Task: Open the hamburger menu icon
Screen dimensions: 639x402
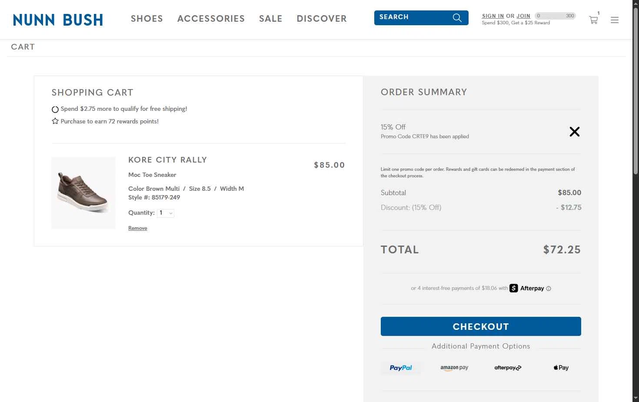Action: [x=615, y=20]
